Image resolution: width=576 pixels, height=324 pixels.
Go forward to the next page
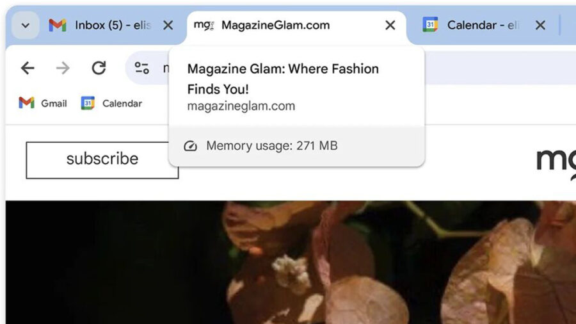coord(63,68)
